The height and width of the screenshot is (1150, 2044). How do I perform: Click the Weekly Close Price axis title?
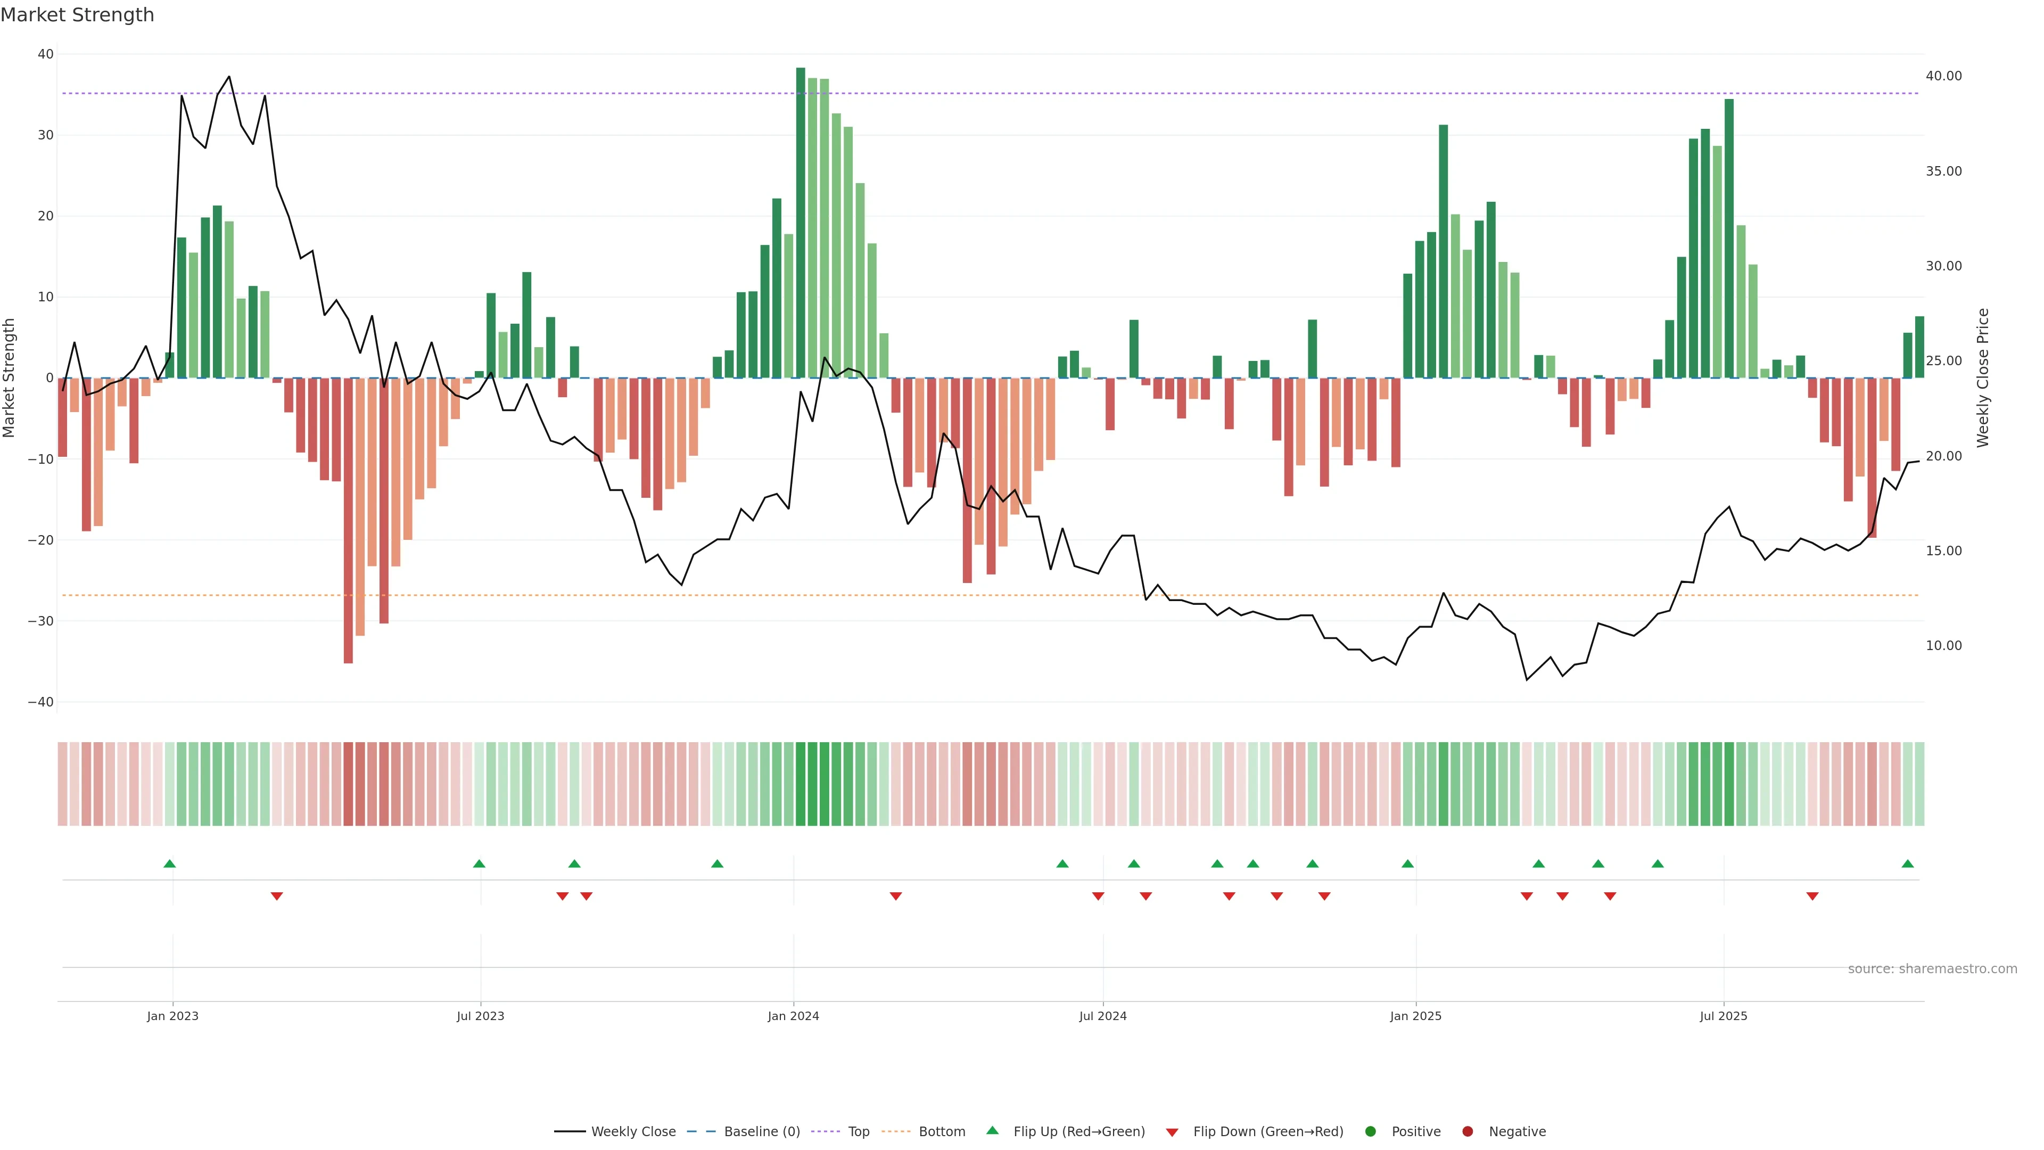click(1983, 378)
